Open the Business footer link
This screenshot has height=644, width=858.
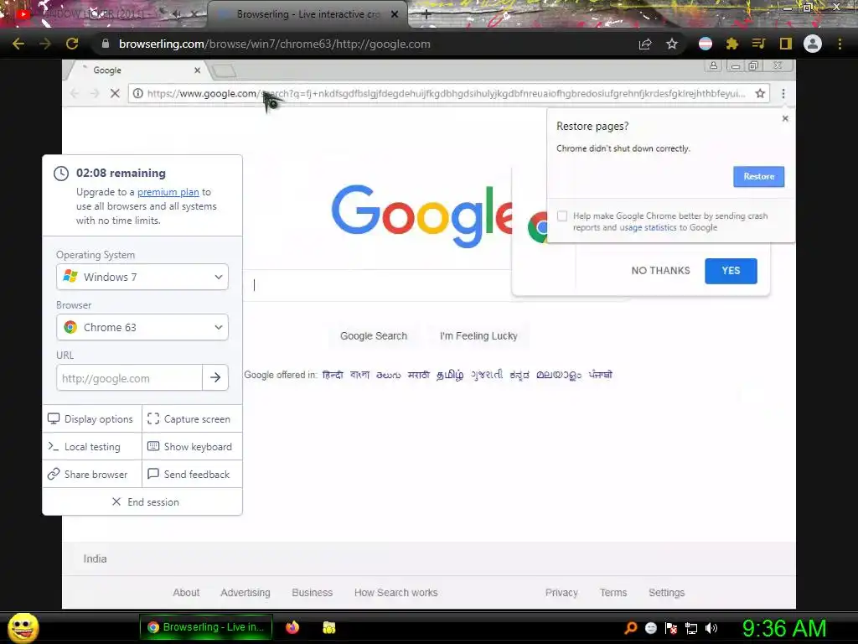click(x=312, y=593)
